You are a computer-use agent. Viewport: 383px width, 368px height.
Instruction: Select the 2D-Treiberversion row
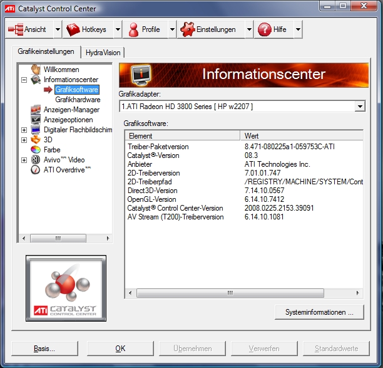click(x=244, y=173)
